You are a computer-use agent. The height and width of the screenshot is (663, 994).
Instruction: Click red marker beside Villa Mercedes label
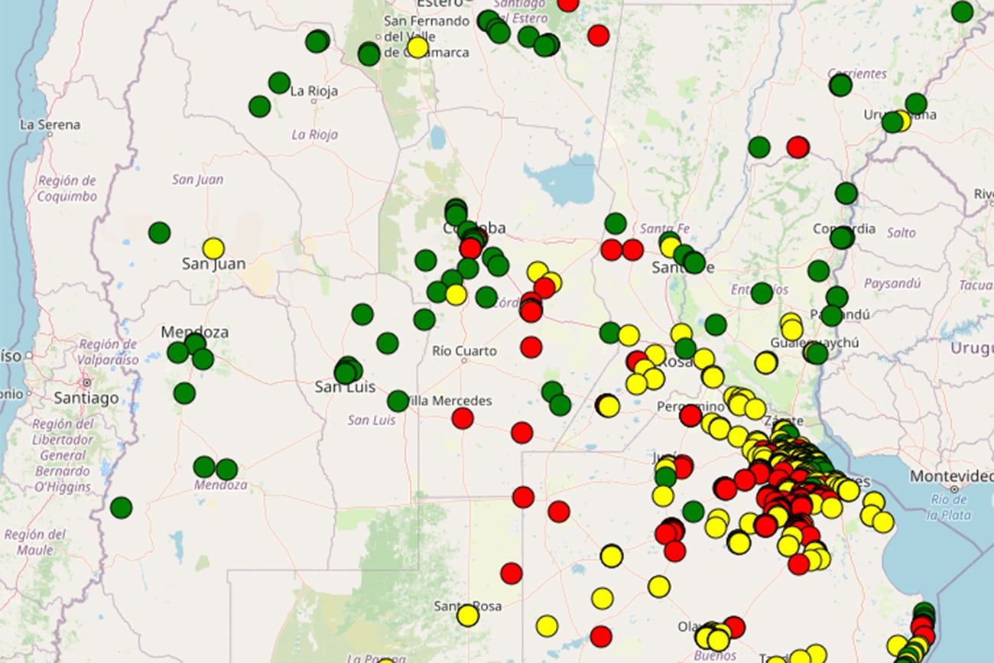tap(463, 418)
